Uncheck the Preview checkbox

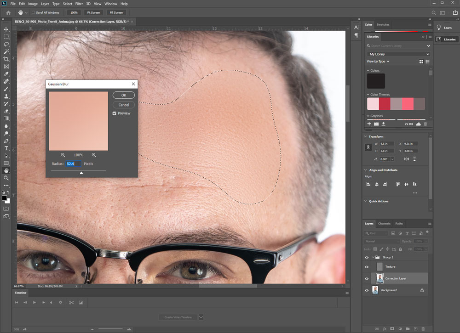tap(115, 113)
